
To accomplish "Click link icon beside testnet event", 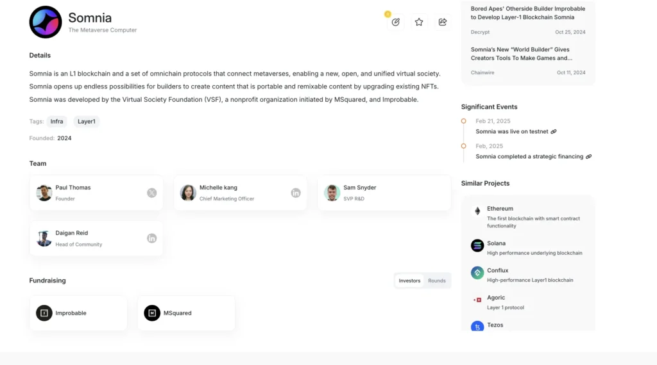I will click(x=554, y=132).
